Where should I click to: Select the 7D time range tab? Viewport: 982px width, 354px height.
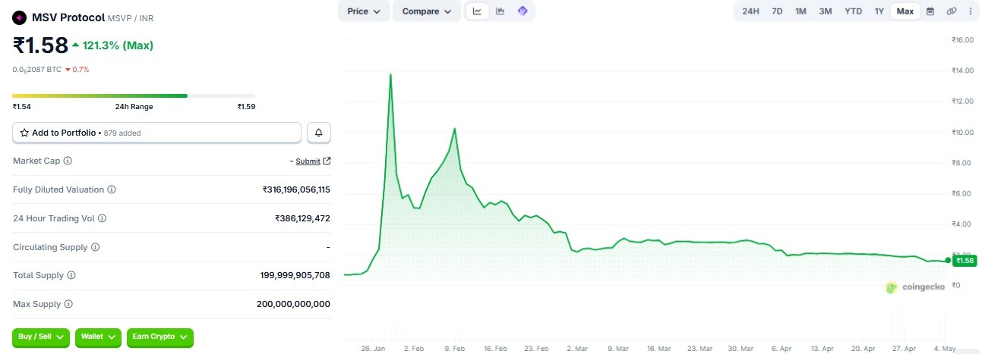[777, 11]
